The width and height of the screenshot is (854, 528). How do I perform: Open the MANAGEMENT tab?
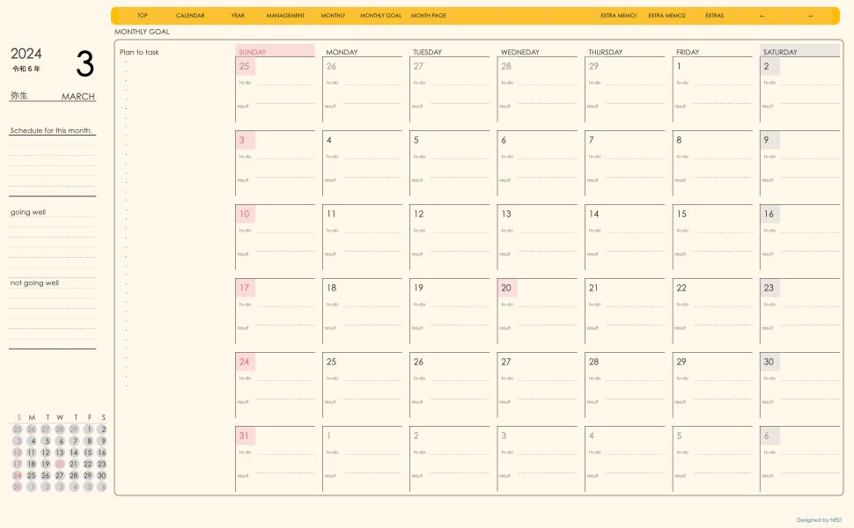(285, 16)
